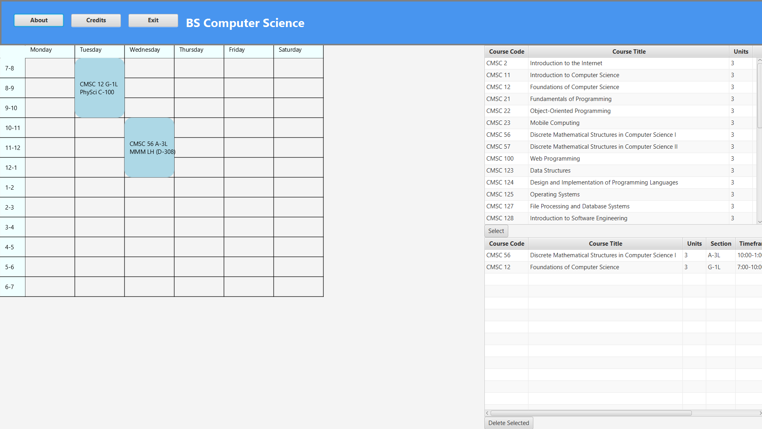Click the Select button below course list
The height and width of the screenshot is (429, 762).
coord(496,231)
